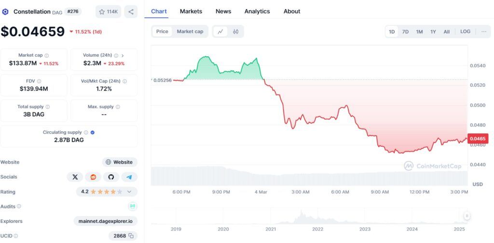Open the share icon button
This screenshot has height=243, width=494.
pos(131,12)
